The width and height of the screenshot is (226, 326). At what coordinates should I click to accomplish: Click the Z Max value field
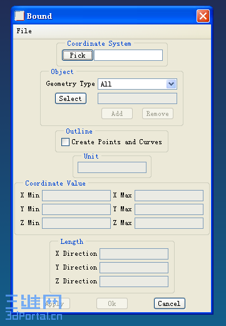169,223
